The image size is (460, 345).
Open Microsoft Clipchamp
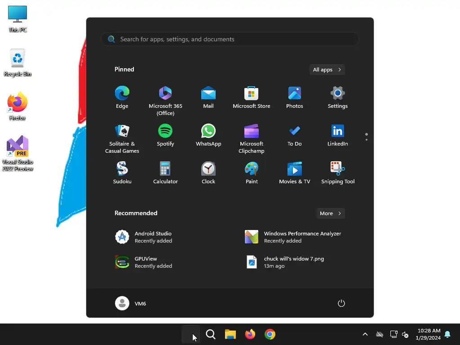click(252, 139)
